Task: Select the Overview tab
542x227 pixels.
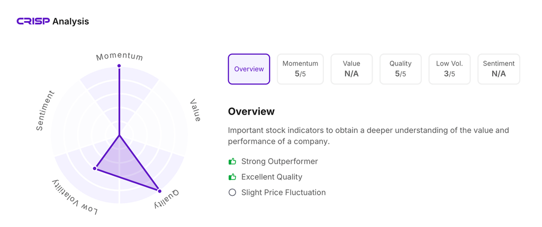Action: [249, 69]
